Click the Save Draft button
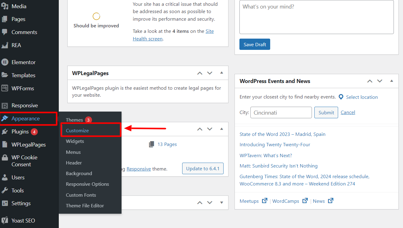The image size is (403, 228). pos(255,44)
